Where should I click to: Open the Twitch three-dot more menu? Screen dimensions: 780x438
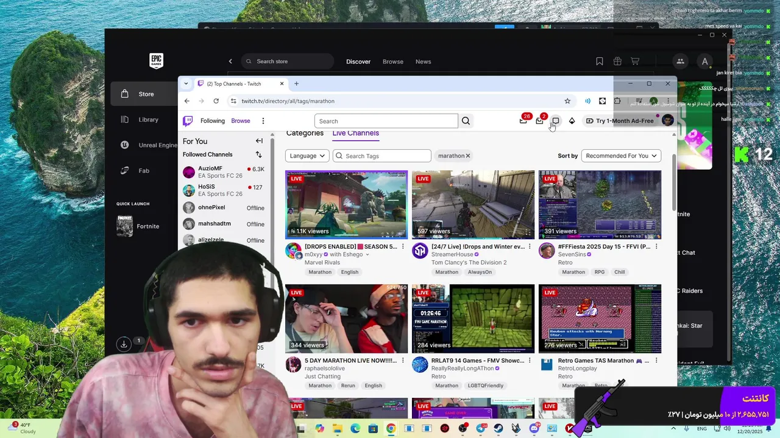coord(263,121)
